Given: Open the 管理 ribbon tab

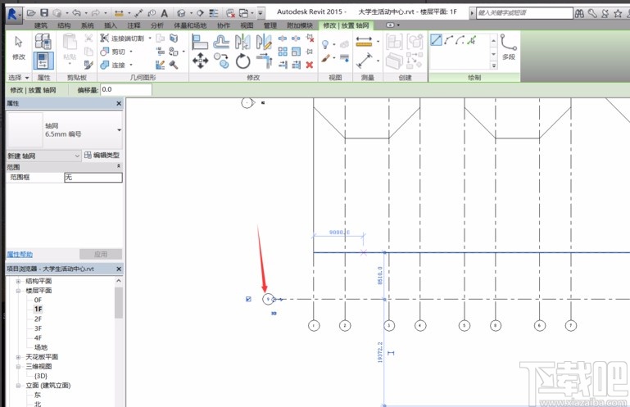Looking at the screenshot, I should 270,25.
